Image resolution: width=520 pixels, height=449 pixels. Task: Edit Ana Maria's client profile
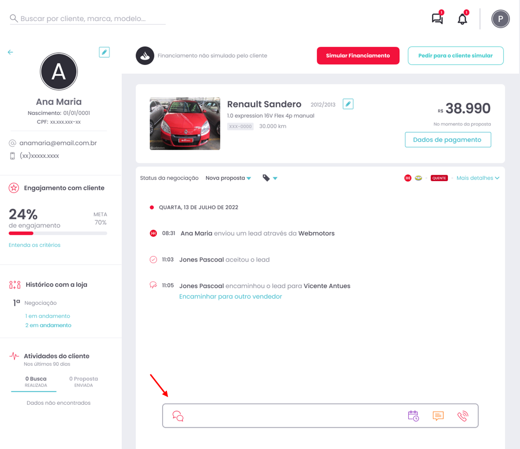[x=104, y=52]
